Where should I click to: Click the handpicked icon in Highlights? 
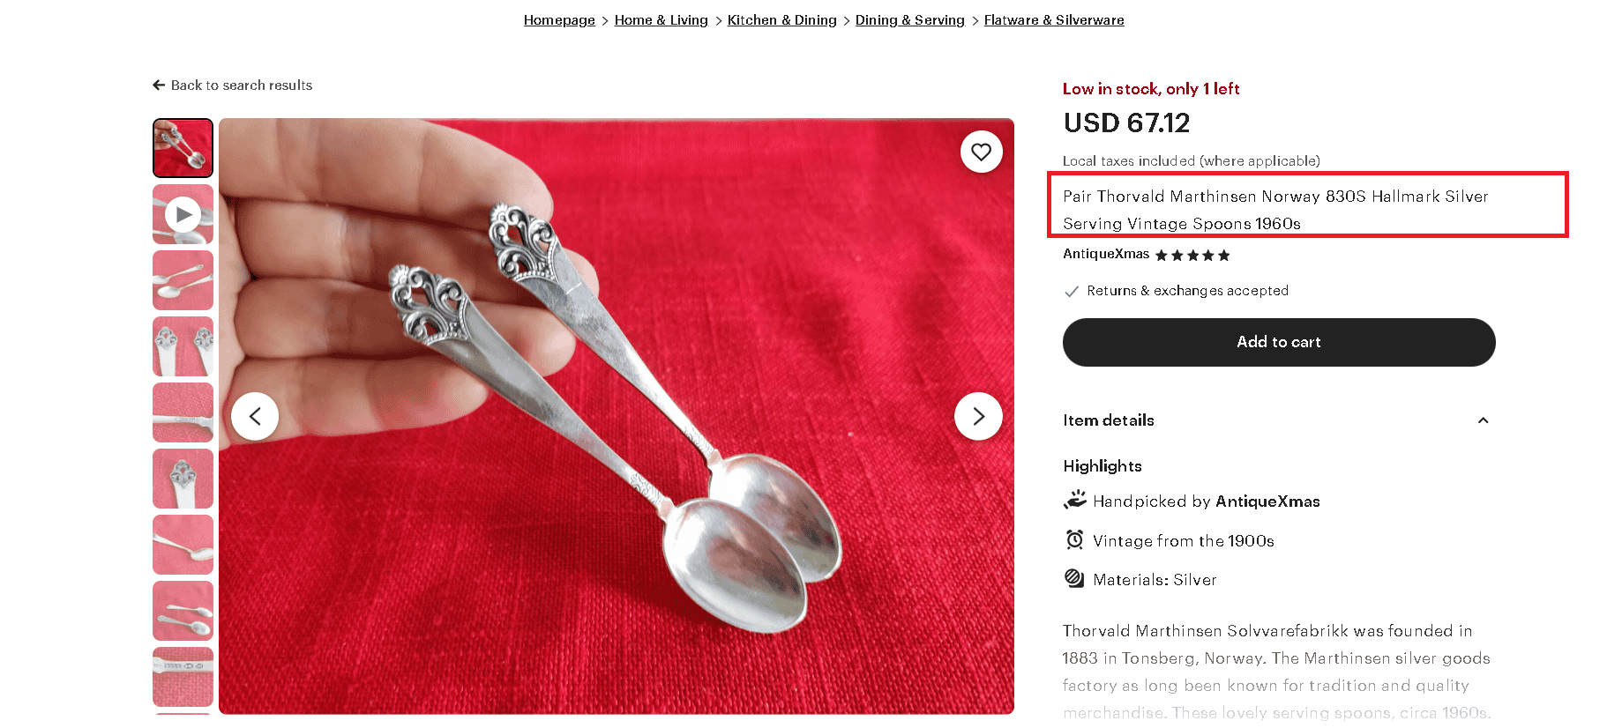pos(1073,500)
